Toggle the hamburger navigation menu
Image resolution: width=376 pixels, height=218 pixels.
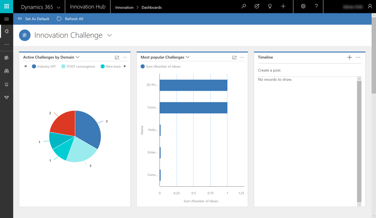[x=7, y=19]
